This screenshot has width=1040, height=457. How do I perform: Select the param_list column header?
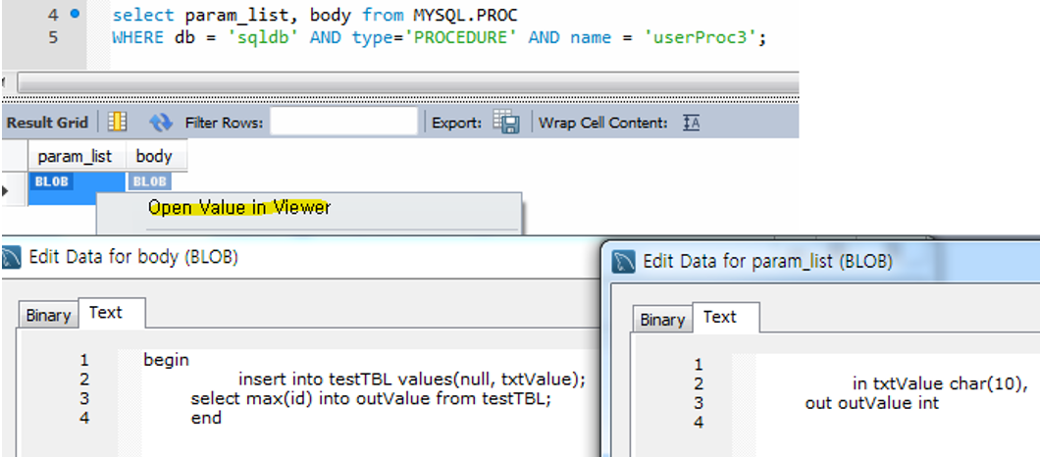click(x=75, y=157)
